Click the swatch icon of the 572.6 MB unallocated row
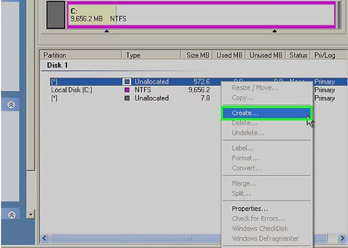 click(127, 82)
